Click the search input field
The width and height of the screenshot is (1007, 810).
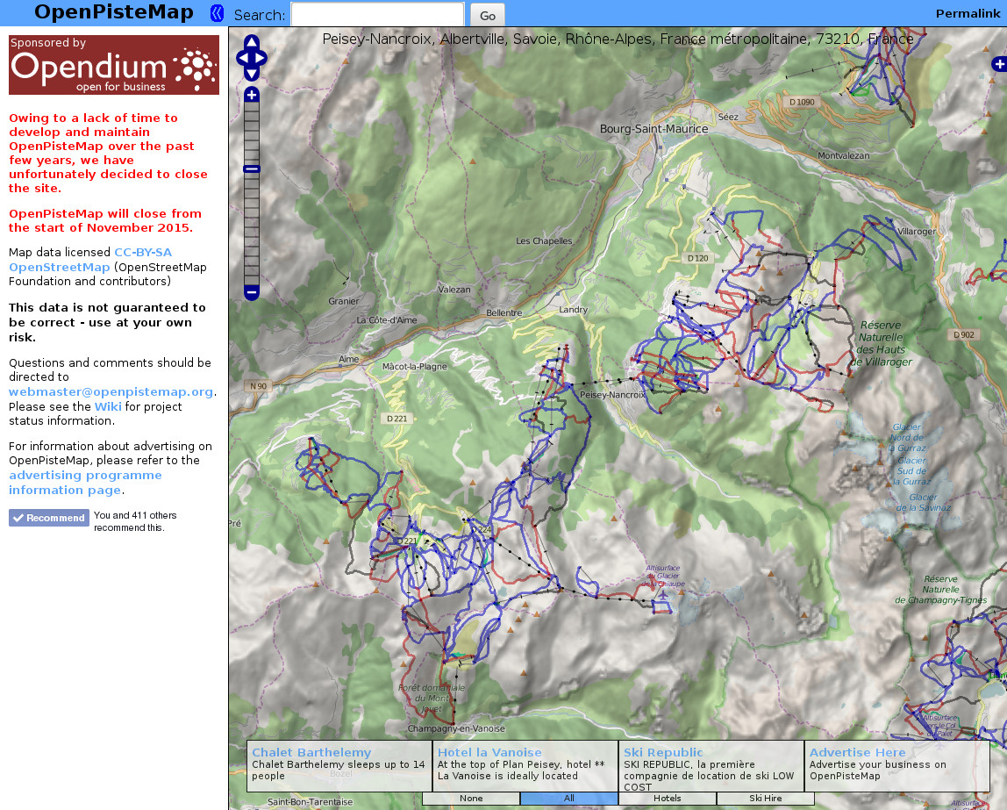point(377,14)
